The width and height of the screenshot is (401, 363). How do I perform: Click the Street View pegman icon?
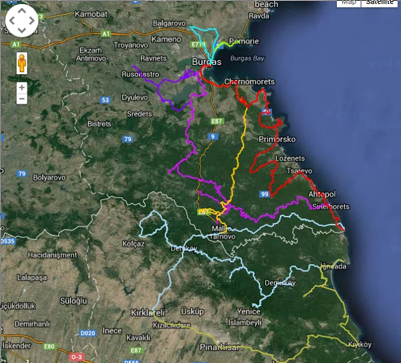click(x=21, y=64)
